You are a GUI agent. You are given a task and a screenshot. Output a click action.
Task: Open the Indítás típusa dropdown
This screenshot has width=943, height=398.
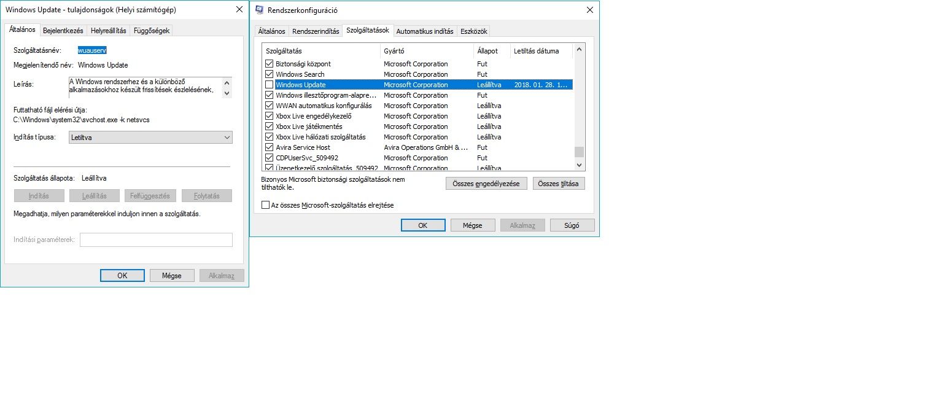(x=150, y=138)
